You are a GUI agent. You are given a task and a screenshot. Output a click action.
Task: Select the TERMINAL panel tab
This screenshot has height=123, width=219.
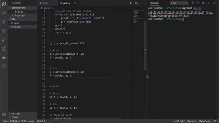(154, 3)
